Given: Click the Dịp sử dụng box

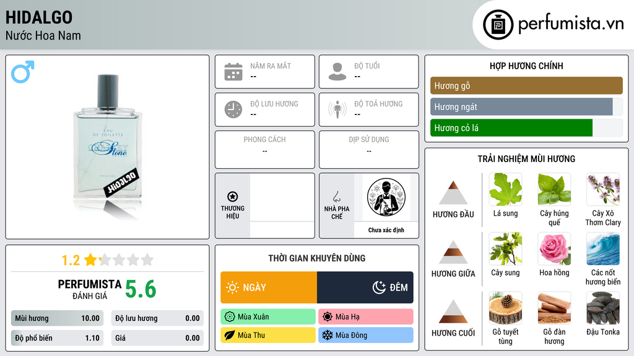Looking at the screenshot, I should pos(369,150).
